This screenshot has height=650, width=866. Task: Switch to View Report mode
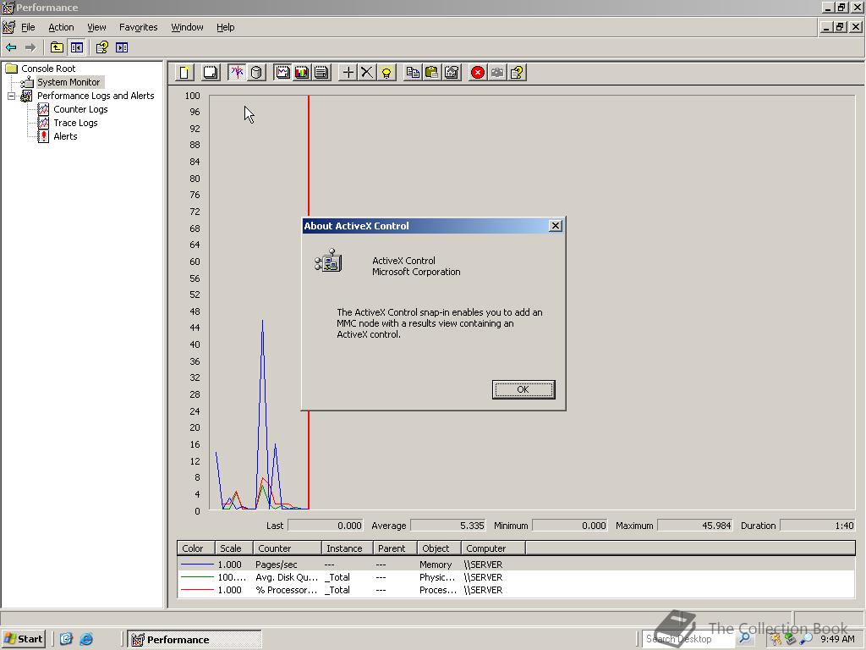click(321, 73)
